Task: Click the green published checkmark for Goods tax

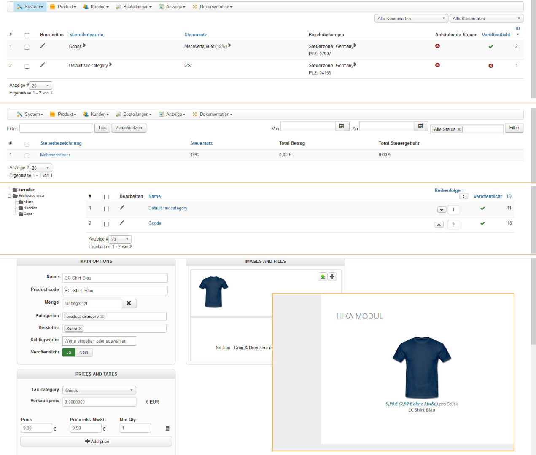Action: 490,47
